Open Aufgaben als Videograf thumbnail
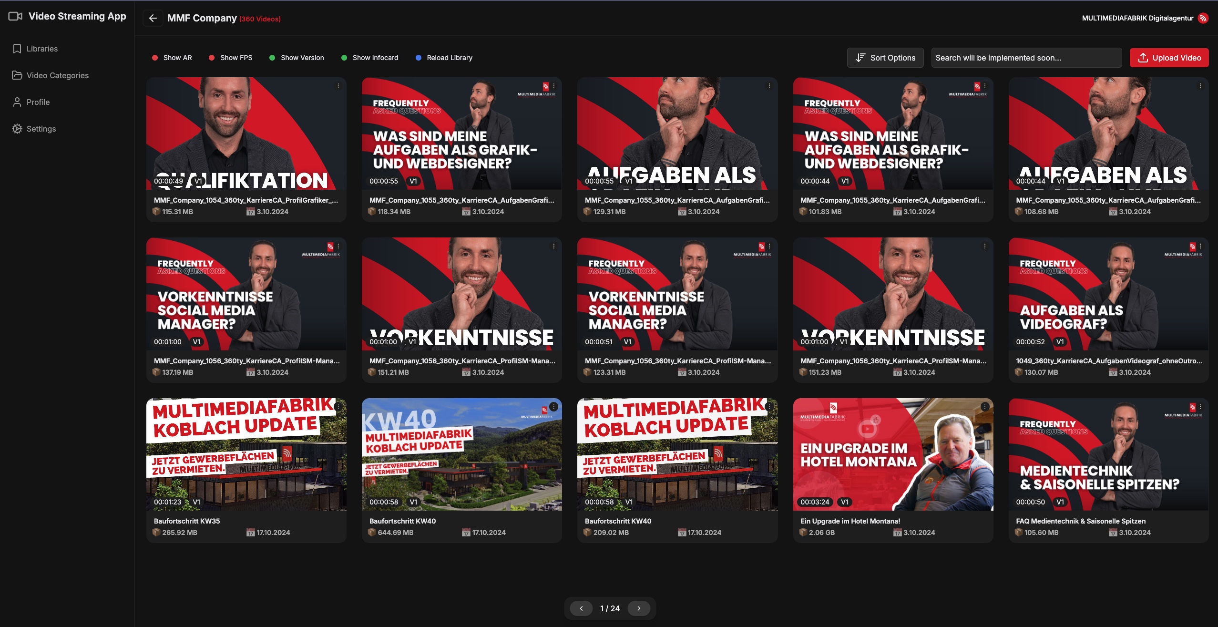This screenshot has width=1218, height=627. (1108, 294)
